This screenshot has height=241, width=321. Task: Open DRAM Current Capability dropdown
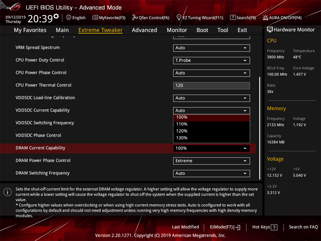(211, 148)
